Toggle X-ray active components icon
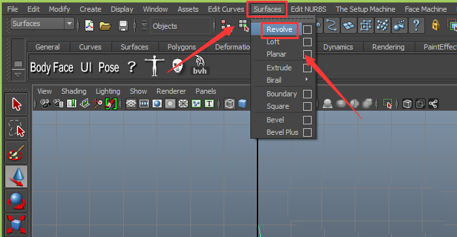This screenshot has width=457, height=237. (x=420, y=104)
